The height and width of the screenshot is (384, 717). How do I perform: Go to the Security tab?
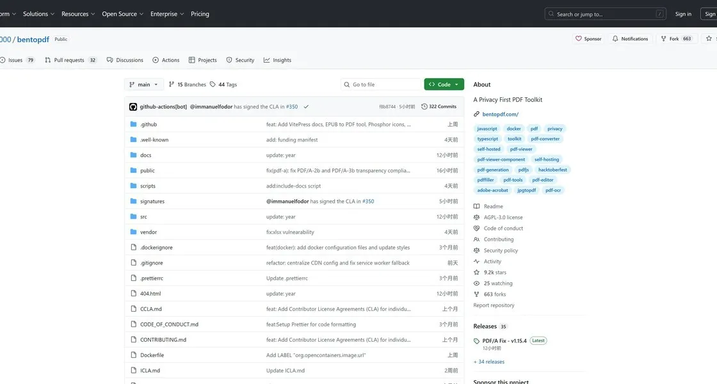pos(240,60)
